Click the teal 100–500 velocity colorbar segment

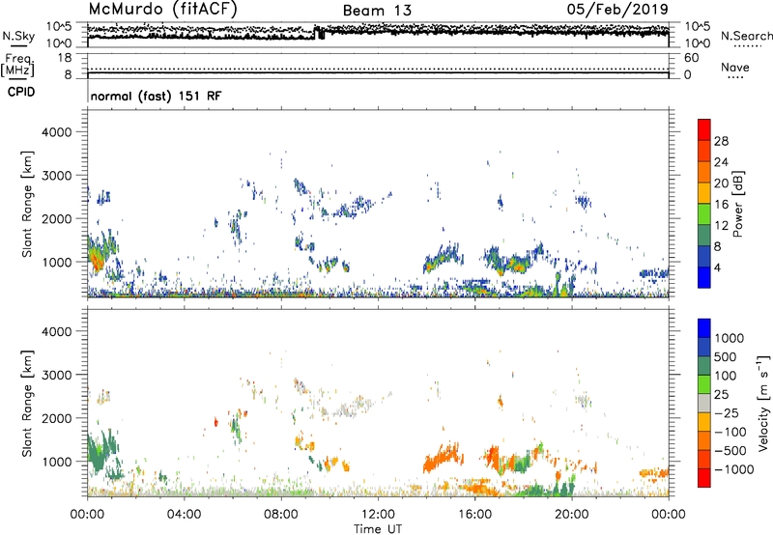tap(704, 366)
